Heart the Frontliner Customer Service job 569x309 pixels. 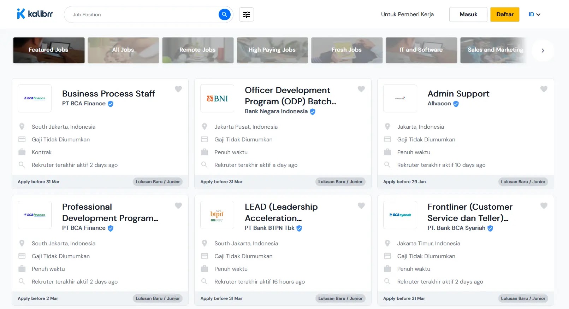point(544,206)
